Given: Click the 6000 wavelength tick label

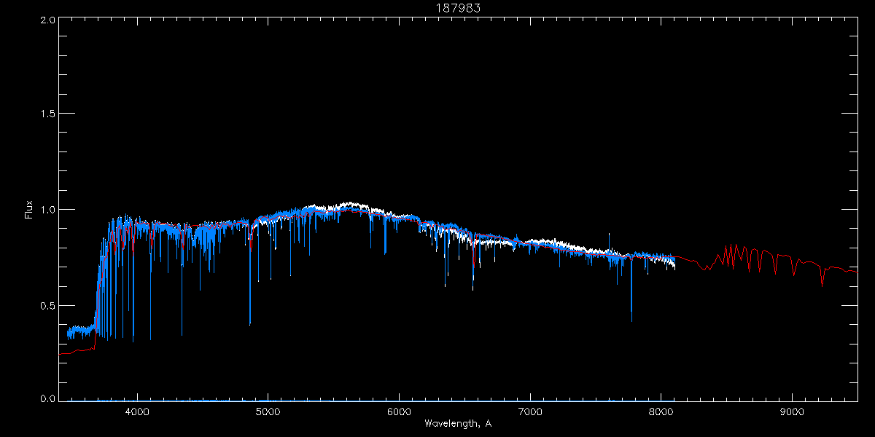Looking at the screenshot, I should [400, 412].
